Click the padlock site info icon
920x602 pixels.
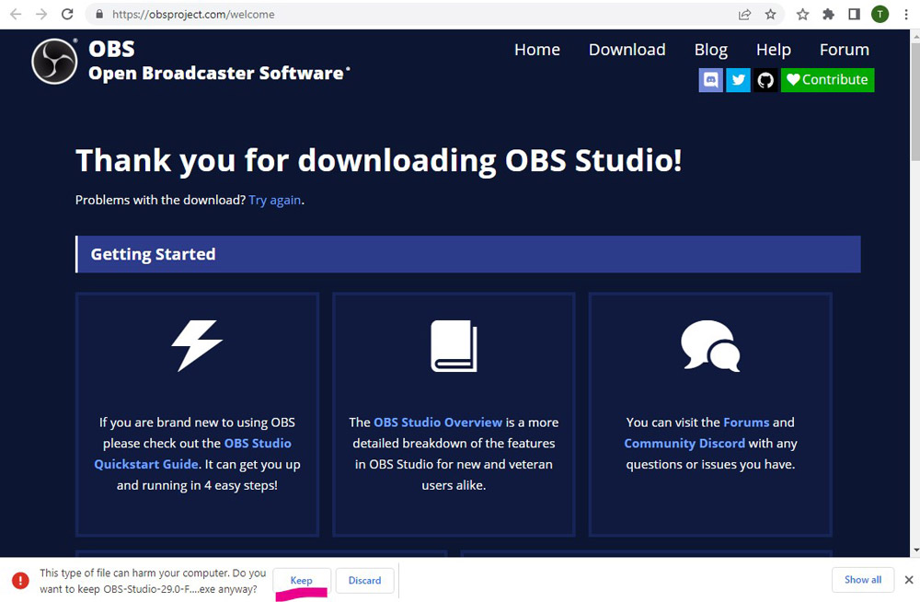[x=99, y=14]
